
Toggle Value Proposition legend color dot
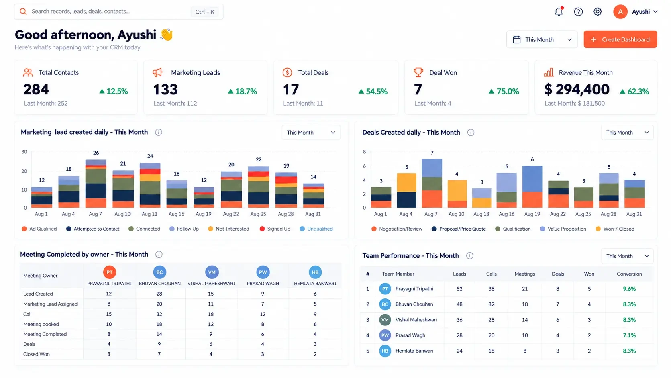pos(542,229)
